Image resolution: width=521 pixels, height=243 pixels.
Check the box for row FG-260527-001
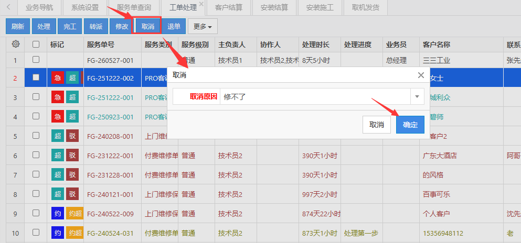point(36,60)
